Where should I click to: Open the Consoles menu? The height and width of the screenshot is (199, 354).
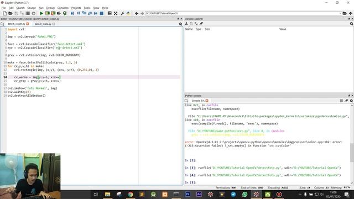pyautogui.click(x=63, y=8)
